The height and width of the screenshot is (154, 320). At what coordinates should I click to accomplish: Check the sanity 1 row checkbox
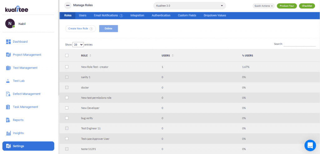click(67, 77)
